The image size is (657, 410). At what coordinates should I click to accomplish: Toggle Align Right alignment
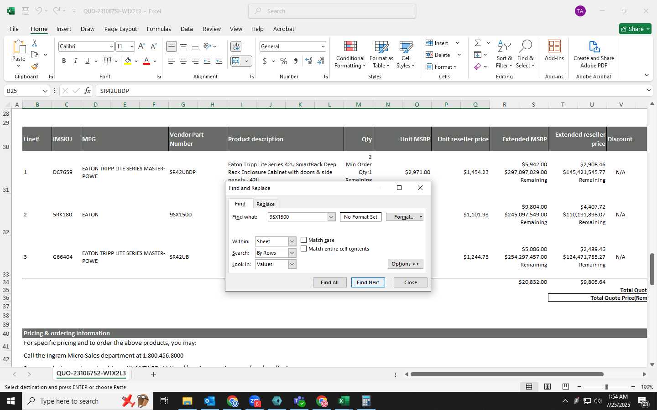[195, 61]
